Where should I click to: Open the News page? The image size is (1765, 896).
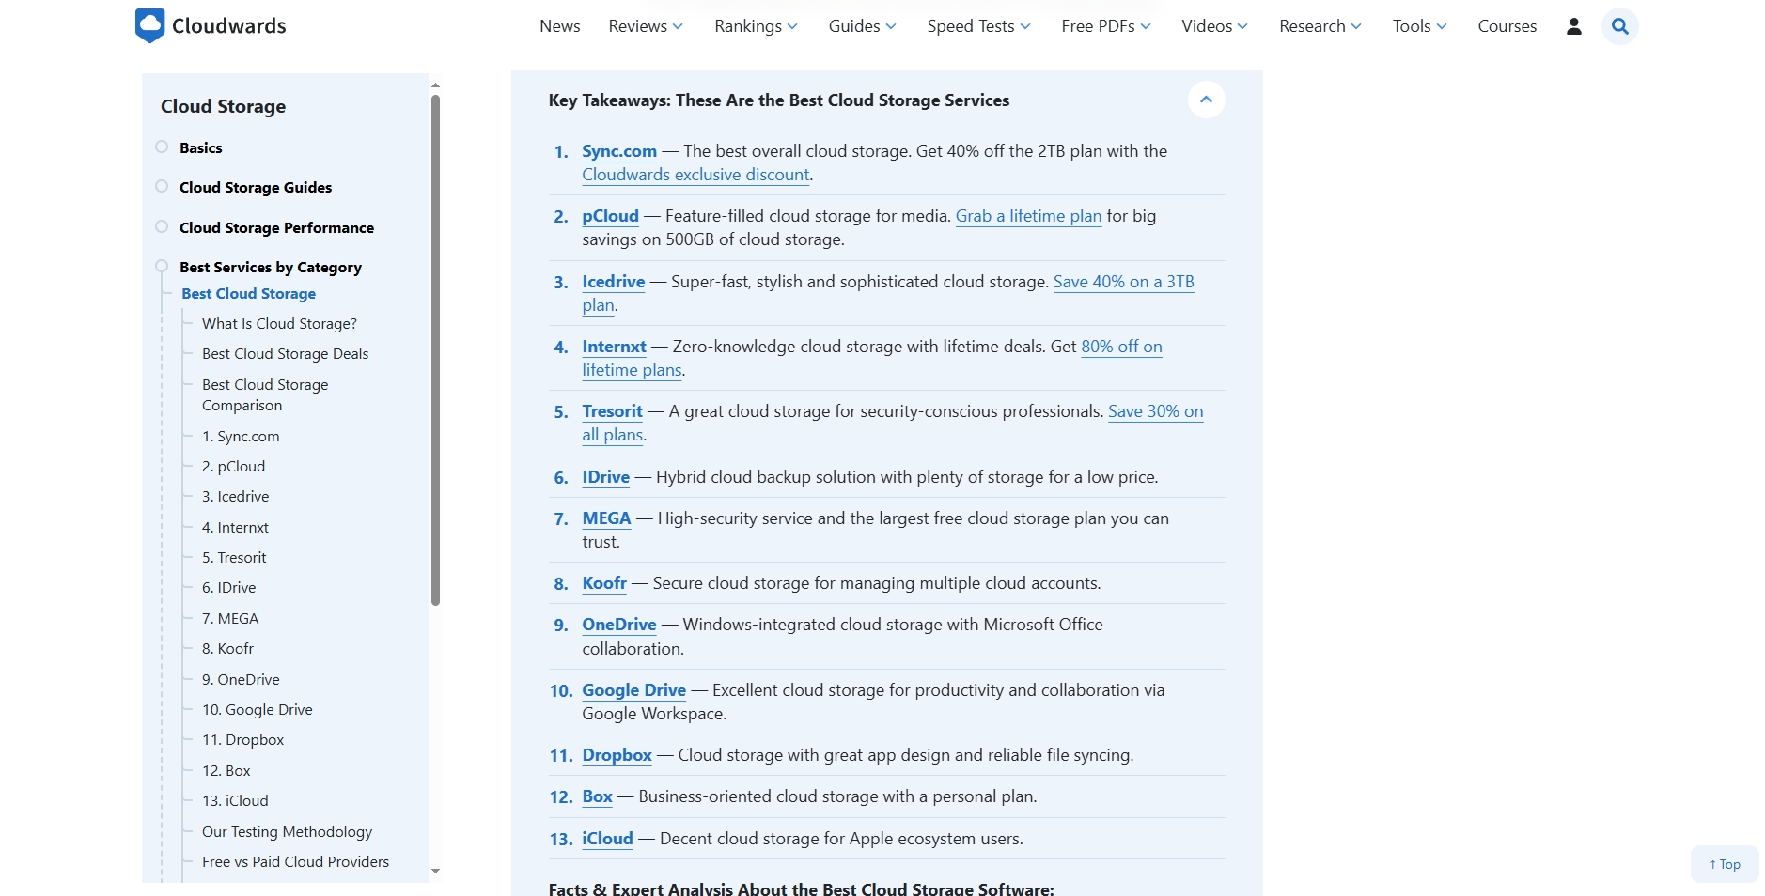[560, 26]
